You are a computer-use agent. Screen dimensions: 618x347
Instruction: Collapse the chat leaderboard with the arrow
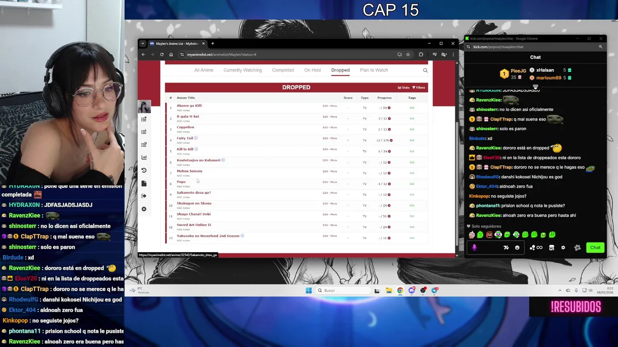point(535,87)
